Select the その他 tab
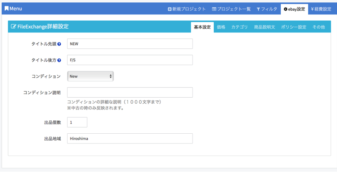The height and width of the screenshot is (172, 337). click(318, 27)
